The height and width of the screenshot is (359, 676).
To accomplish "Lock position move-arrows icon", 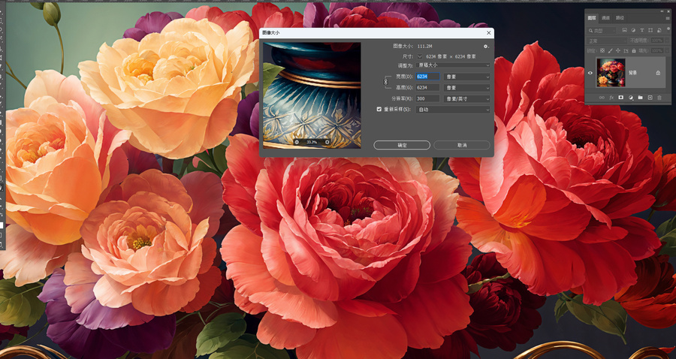I will [618, 50].
